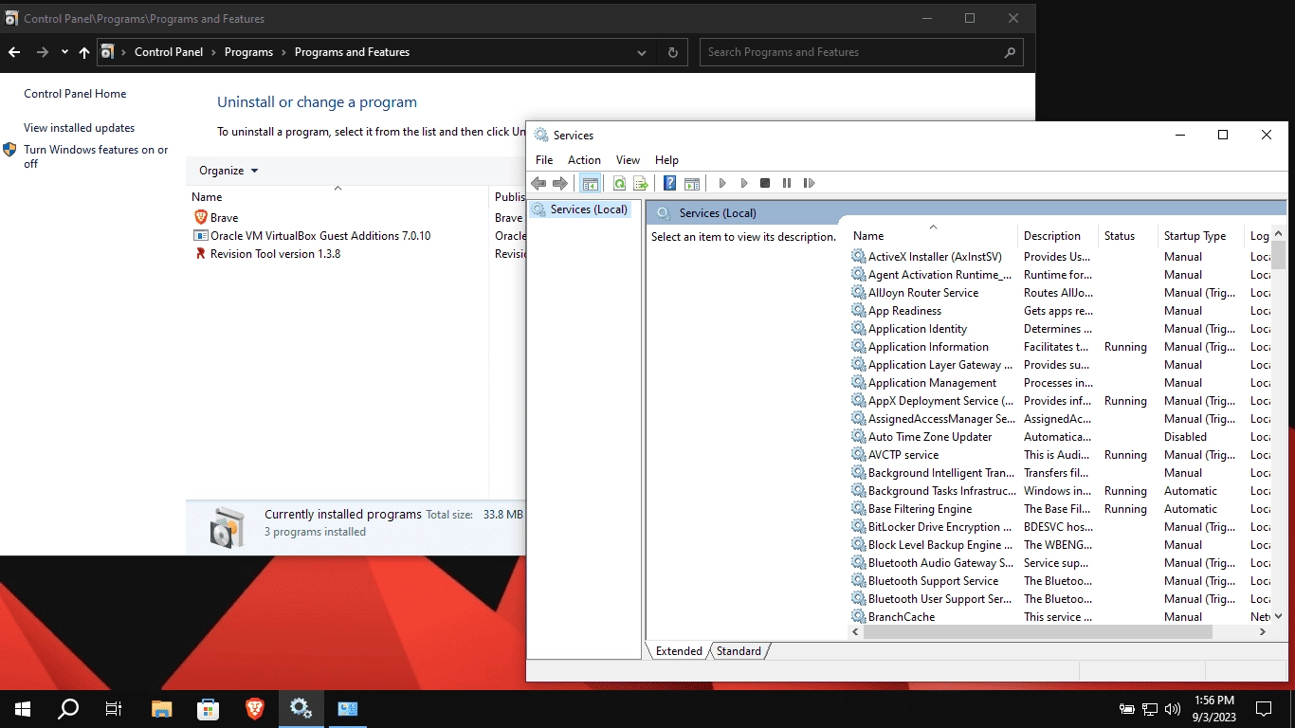
Task: Click the Stop Service square icon
Action: (x=765, y=183)
